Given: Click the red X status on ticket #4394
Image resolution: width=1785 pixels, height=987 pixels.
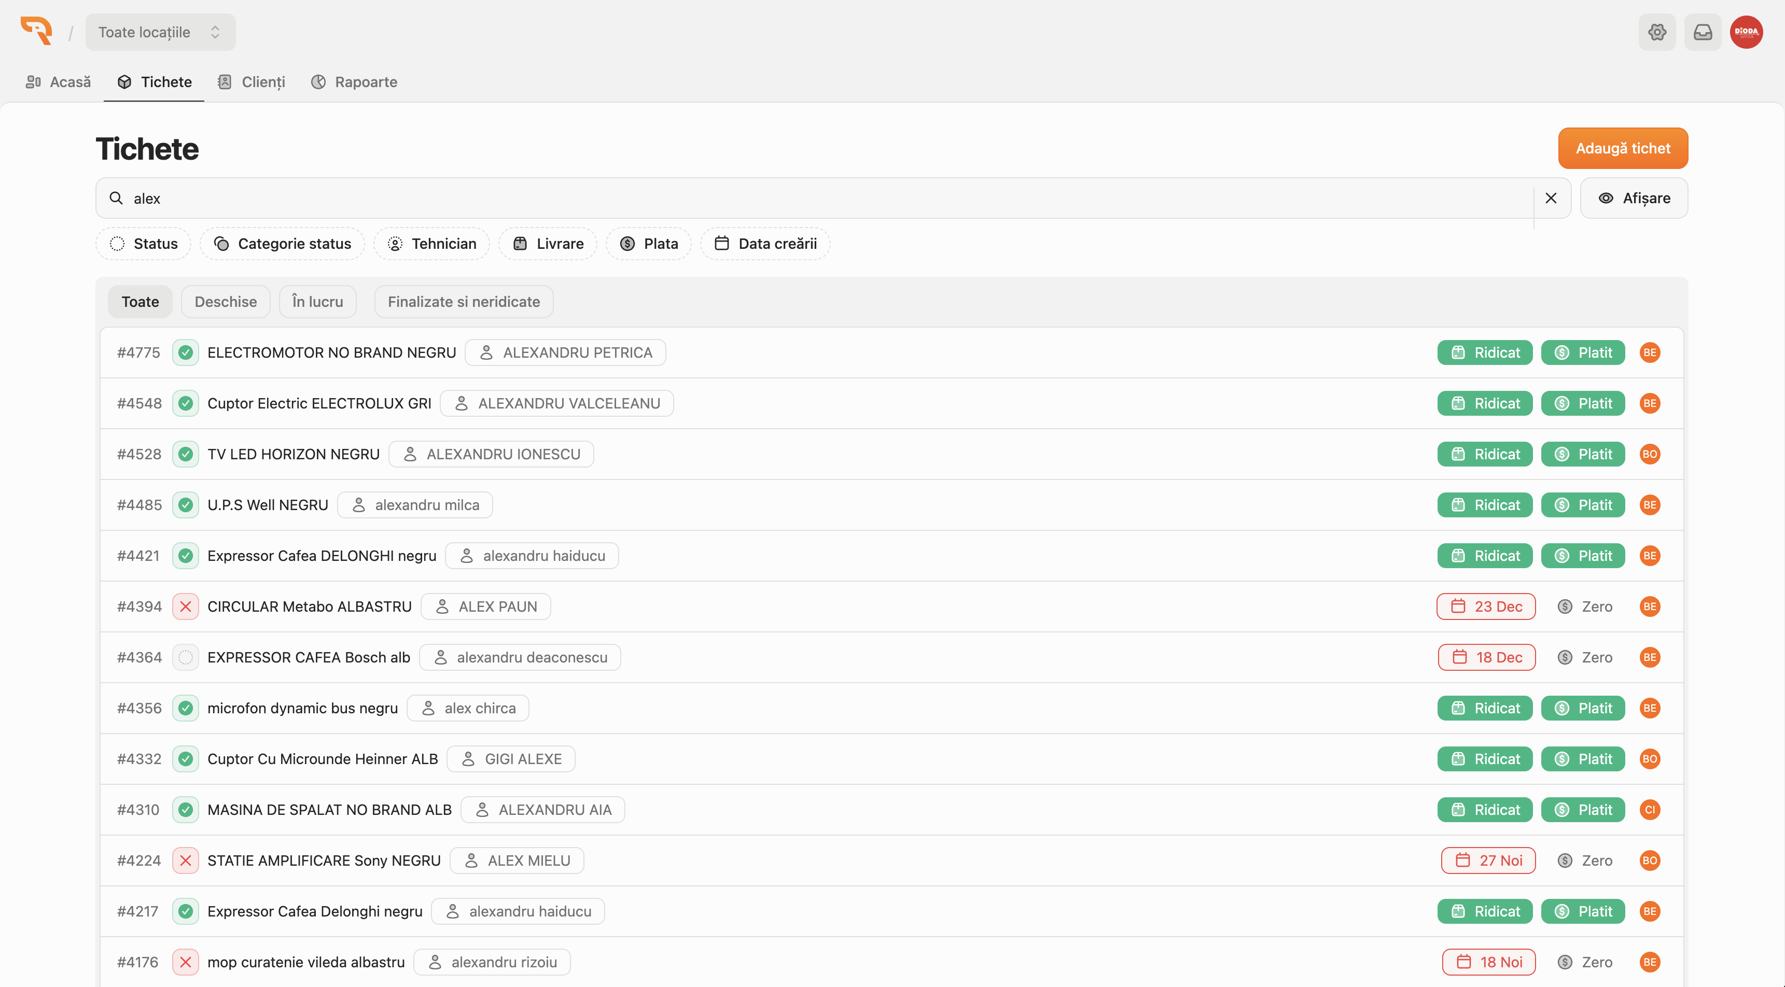Looking at the screenshot, I should tap(185, 606).
